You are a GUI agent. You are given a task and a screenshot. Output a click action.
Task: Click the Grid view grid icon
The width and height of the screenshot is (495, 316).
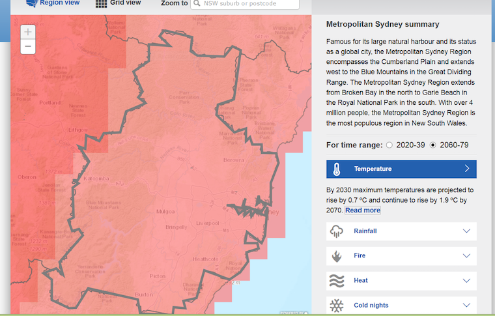point(101,3)
